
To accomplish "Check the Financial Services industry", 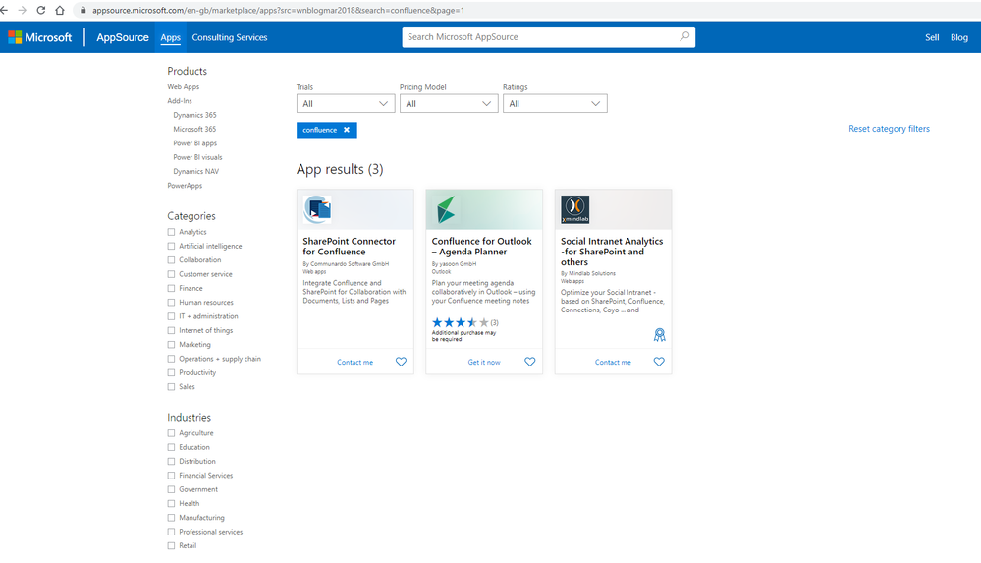I will (171, 476).
